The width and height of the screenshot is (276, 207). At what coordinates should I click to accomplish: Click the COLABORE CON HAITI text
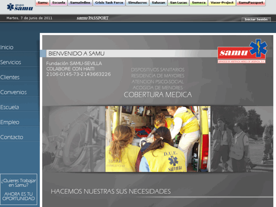tap(70, 69)
